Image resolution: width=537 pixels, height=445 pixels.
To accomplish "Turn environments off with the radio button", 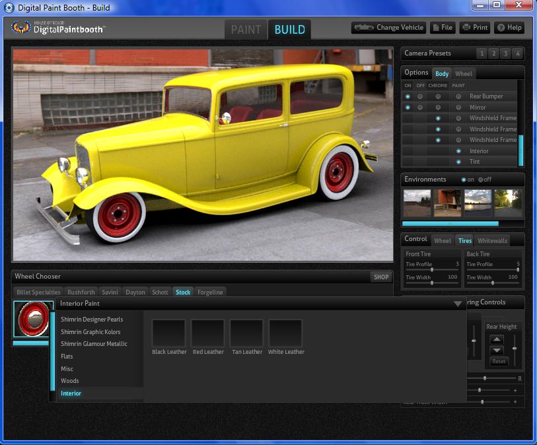I will tap(481, 180).
